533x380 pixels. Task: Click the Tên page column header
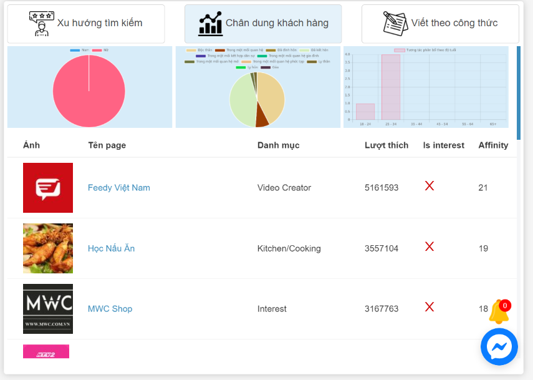coord(107,145)
